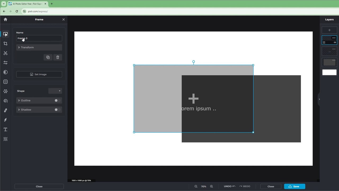
Task: Click the Set image button
Action: point(39,74)
